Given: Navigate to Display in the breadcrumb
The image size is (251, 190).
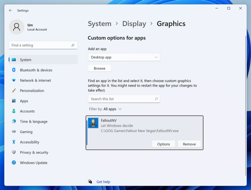Looking at the screenshot, I should click(x=134, y=24).
